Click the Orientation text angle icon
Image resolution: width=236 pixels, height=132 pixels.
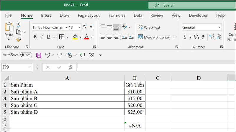click(x=124, y=27)
